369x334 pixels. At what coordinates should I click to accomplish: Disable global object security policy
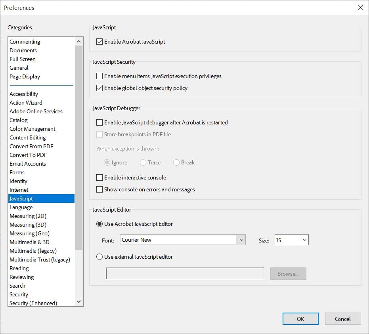[x=99, y=88]
